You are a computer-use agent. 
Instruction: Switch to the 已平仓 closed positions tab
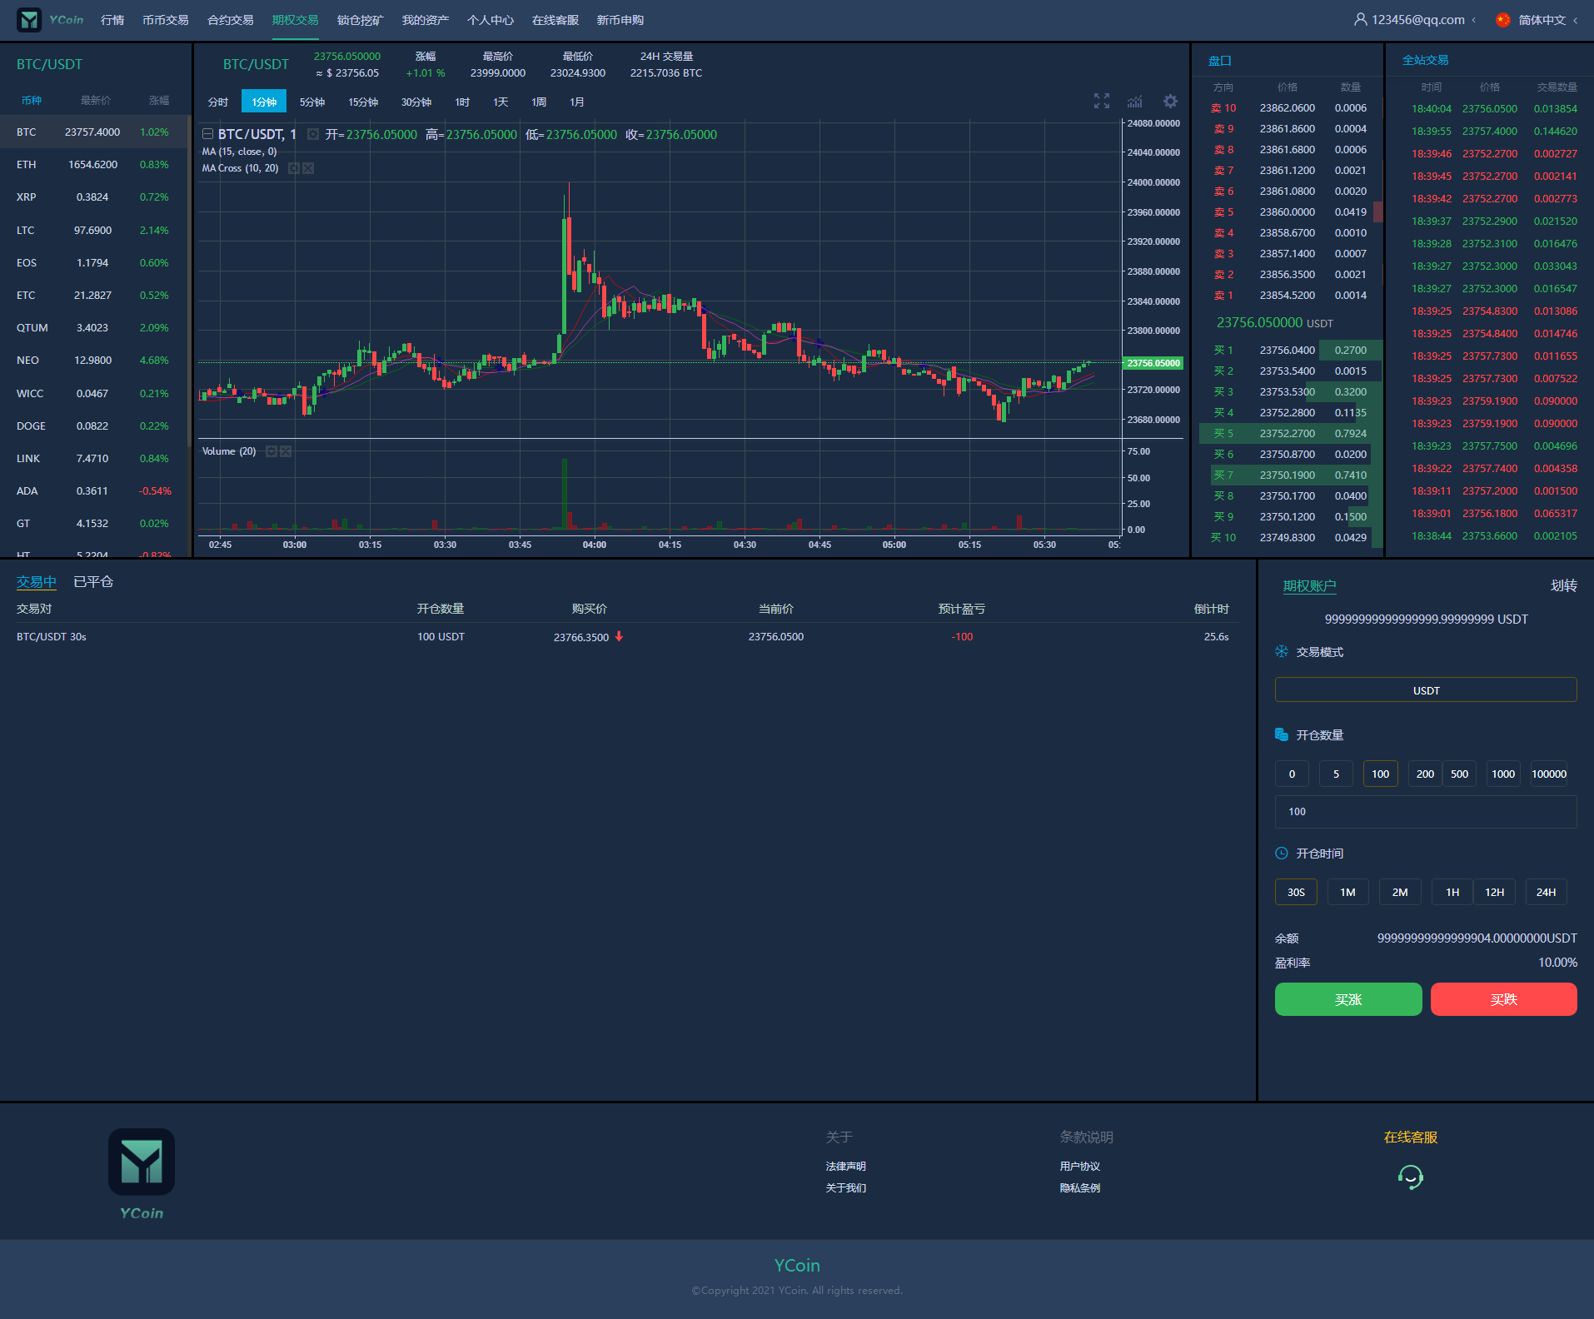tap(93, 582)
